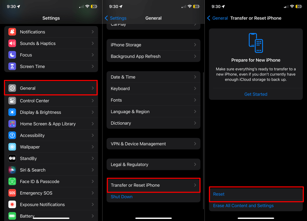Tap the Display & Brightness label
The height and width of the screenshot is (221, 307).
(40, 112)
